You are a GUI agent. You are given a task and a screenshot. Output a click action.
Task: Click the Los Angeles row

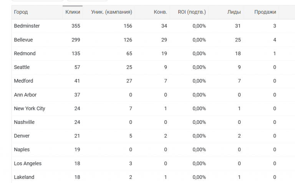(x=153, y=163)
